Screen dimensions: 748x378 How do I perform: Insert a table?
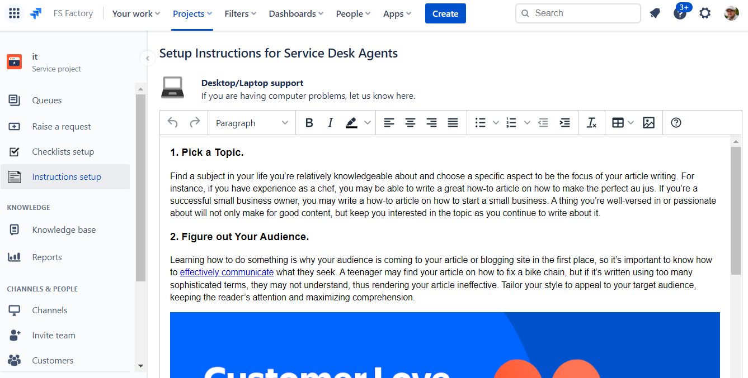point(618,123)
